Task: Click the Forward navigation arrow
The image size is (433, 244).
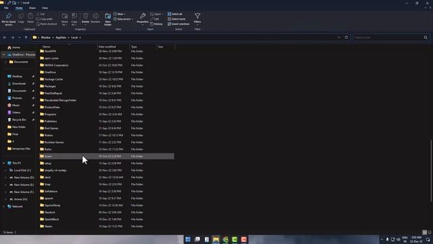Action: point(12,38)
